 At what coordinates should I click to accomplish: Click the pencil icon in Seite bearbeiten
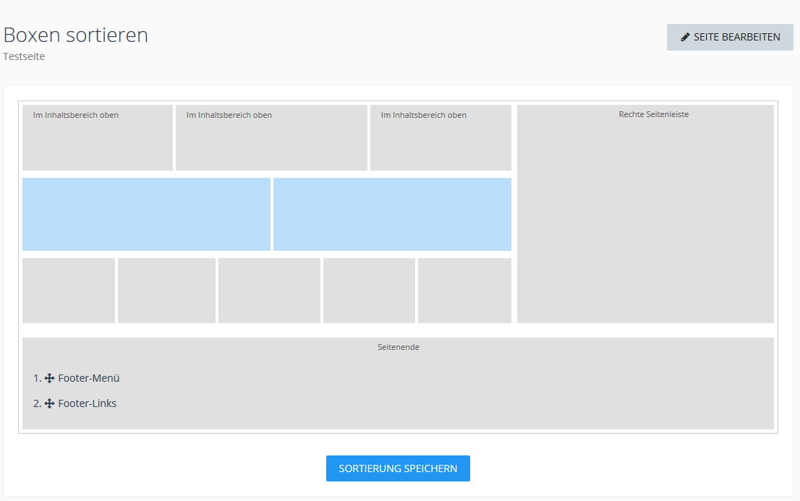tap(685, 37)
